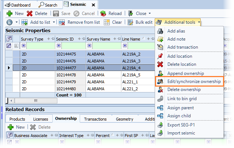Toggle the Survey Name filter condition box
234x148 pixels.
(89, 46)
